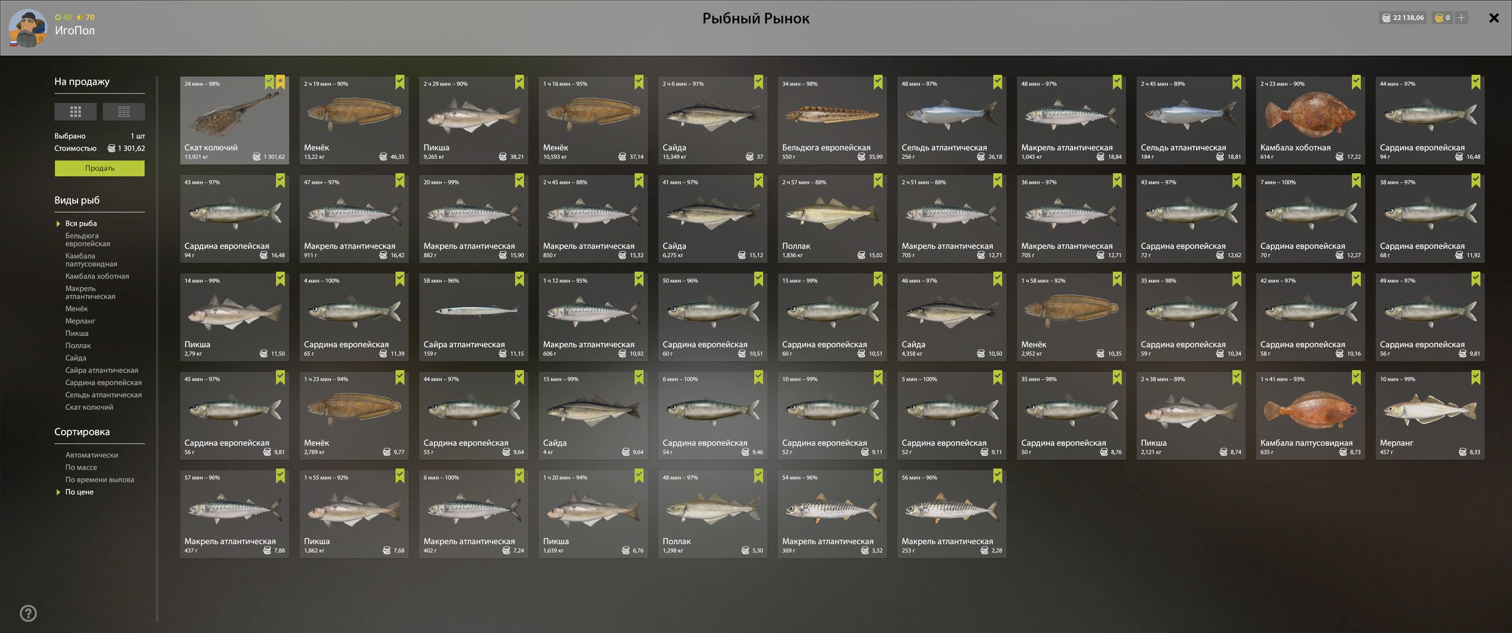Uncheck the Камбала хоботная 614 г card
The image size is (1512, 633).
click(x=1356, y=82)
